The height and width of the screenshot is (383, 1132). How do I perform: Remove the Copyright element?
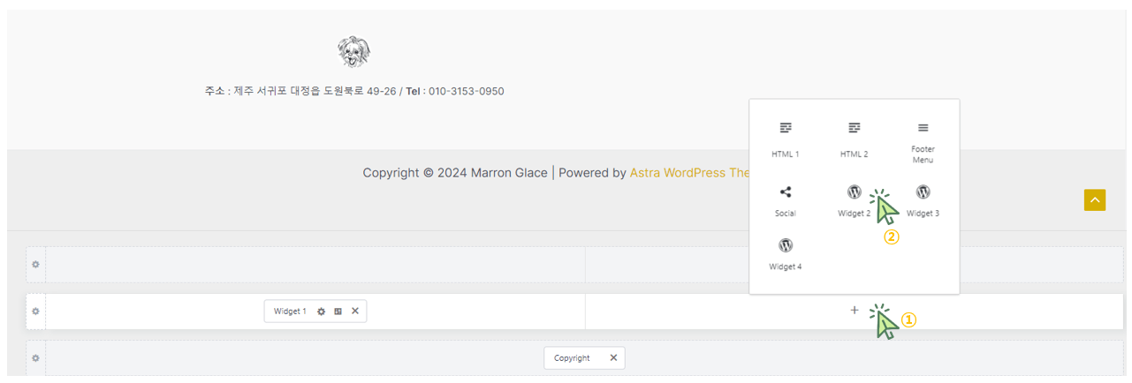click(x=613, y=357)
